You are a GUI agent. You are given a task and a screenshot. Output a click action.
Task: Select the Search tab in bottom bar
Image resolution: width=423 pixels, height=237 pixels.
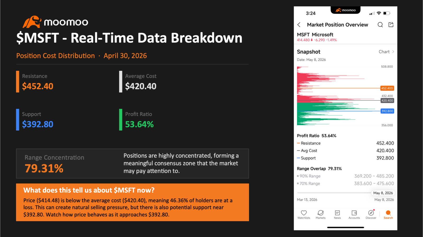pos(388,215)
